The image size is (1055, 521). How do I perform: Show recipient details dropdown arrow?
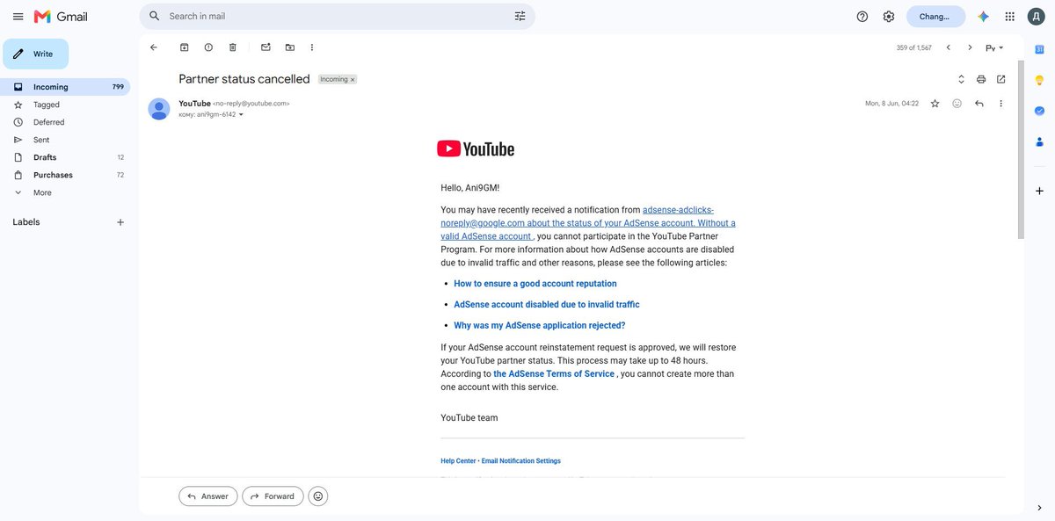point(241,114)
